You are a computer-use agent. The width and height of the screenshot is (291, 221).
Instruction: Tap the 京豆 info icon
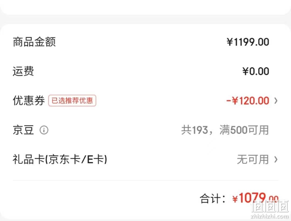pos(44,130)
